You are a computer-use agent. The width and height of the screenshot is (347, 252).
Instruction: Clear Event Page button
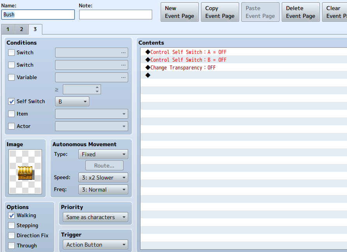[335, 12]
